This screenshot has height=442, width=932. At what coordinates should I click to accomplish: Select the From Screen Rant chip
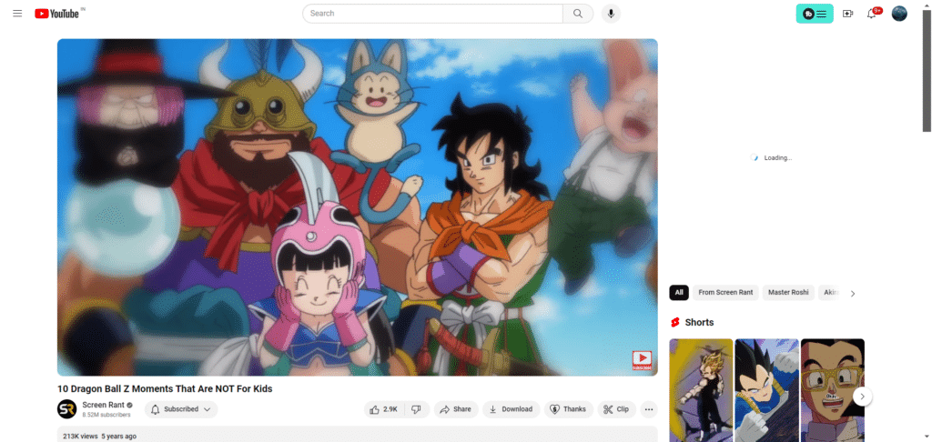point(725,292)
